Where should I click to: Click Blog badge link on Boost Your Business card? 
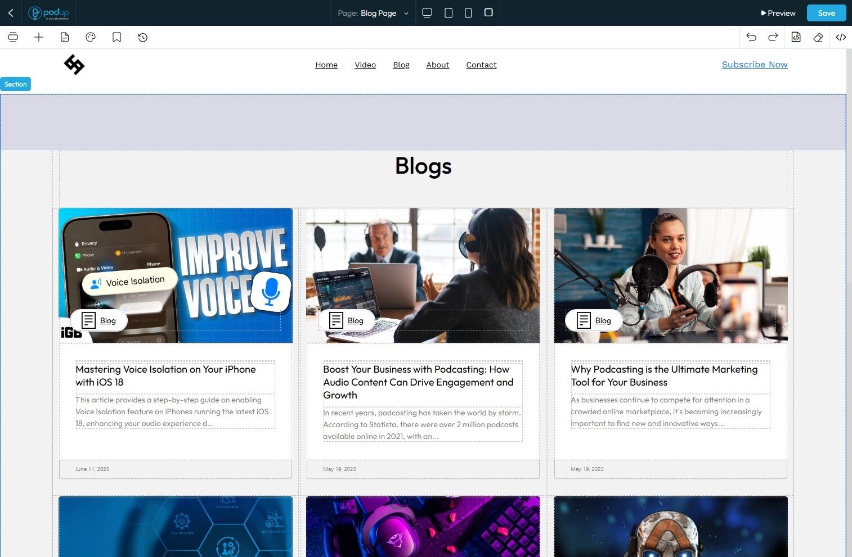point(356,320)
